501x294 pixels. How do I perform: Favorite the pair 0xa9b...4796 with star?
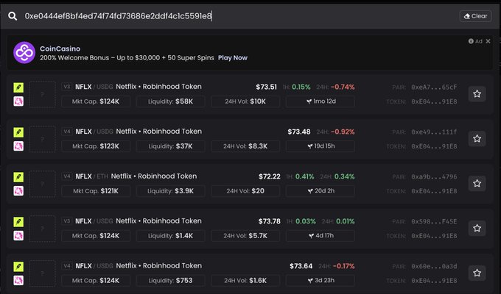coord(477,183)
